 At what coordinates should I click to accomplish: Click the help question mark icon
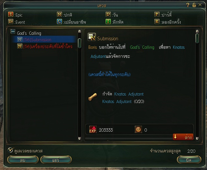188,5
